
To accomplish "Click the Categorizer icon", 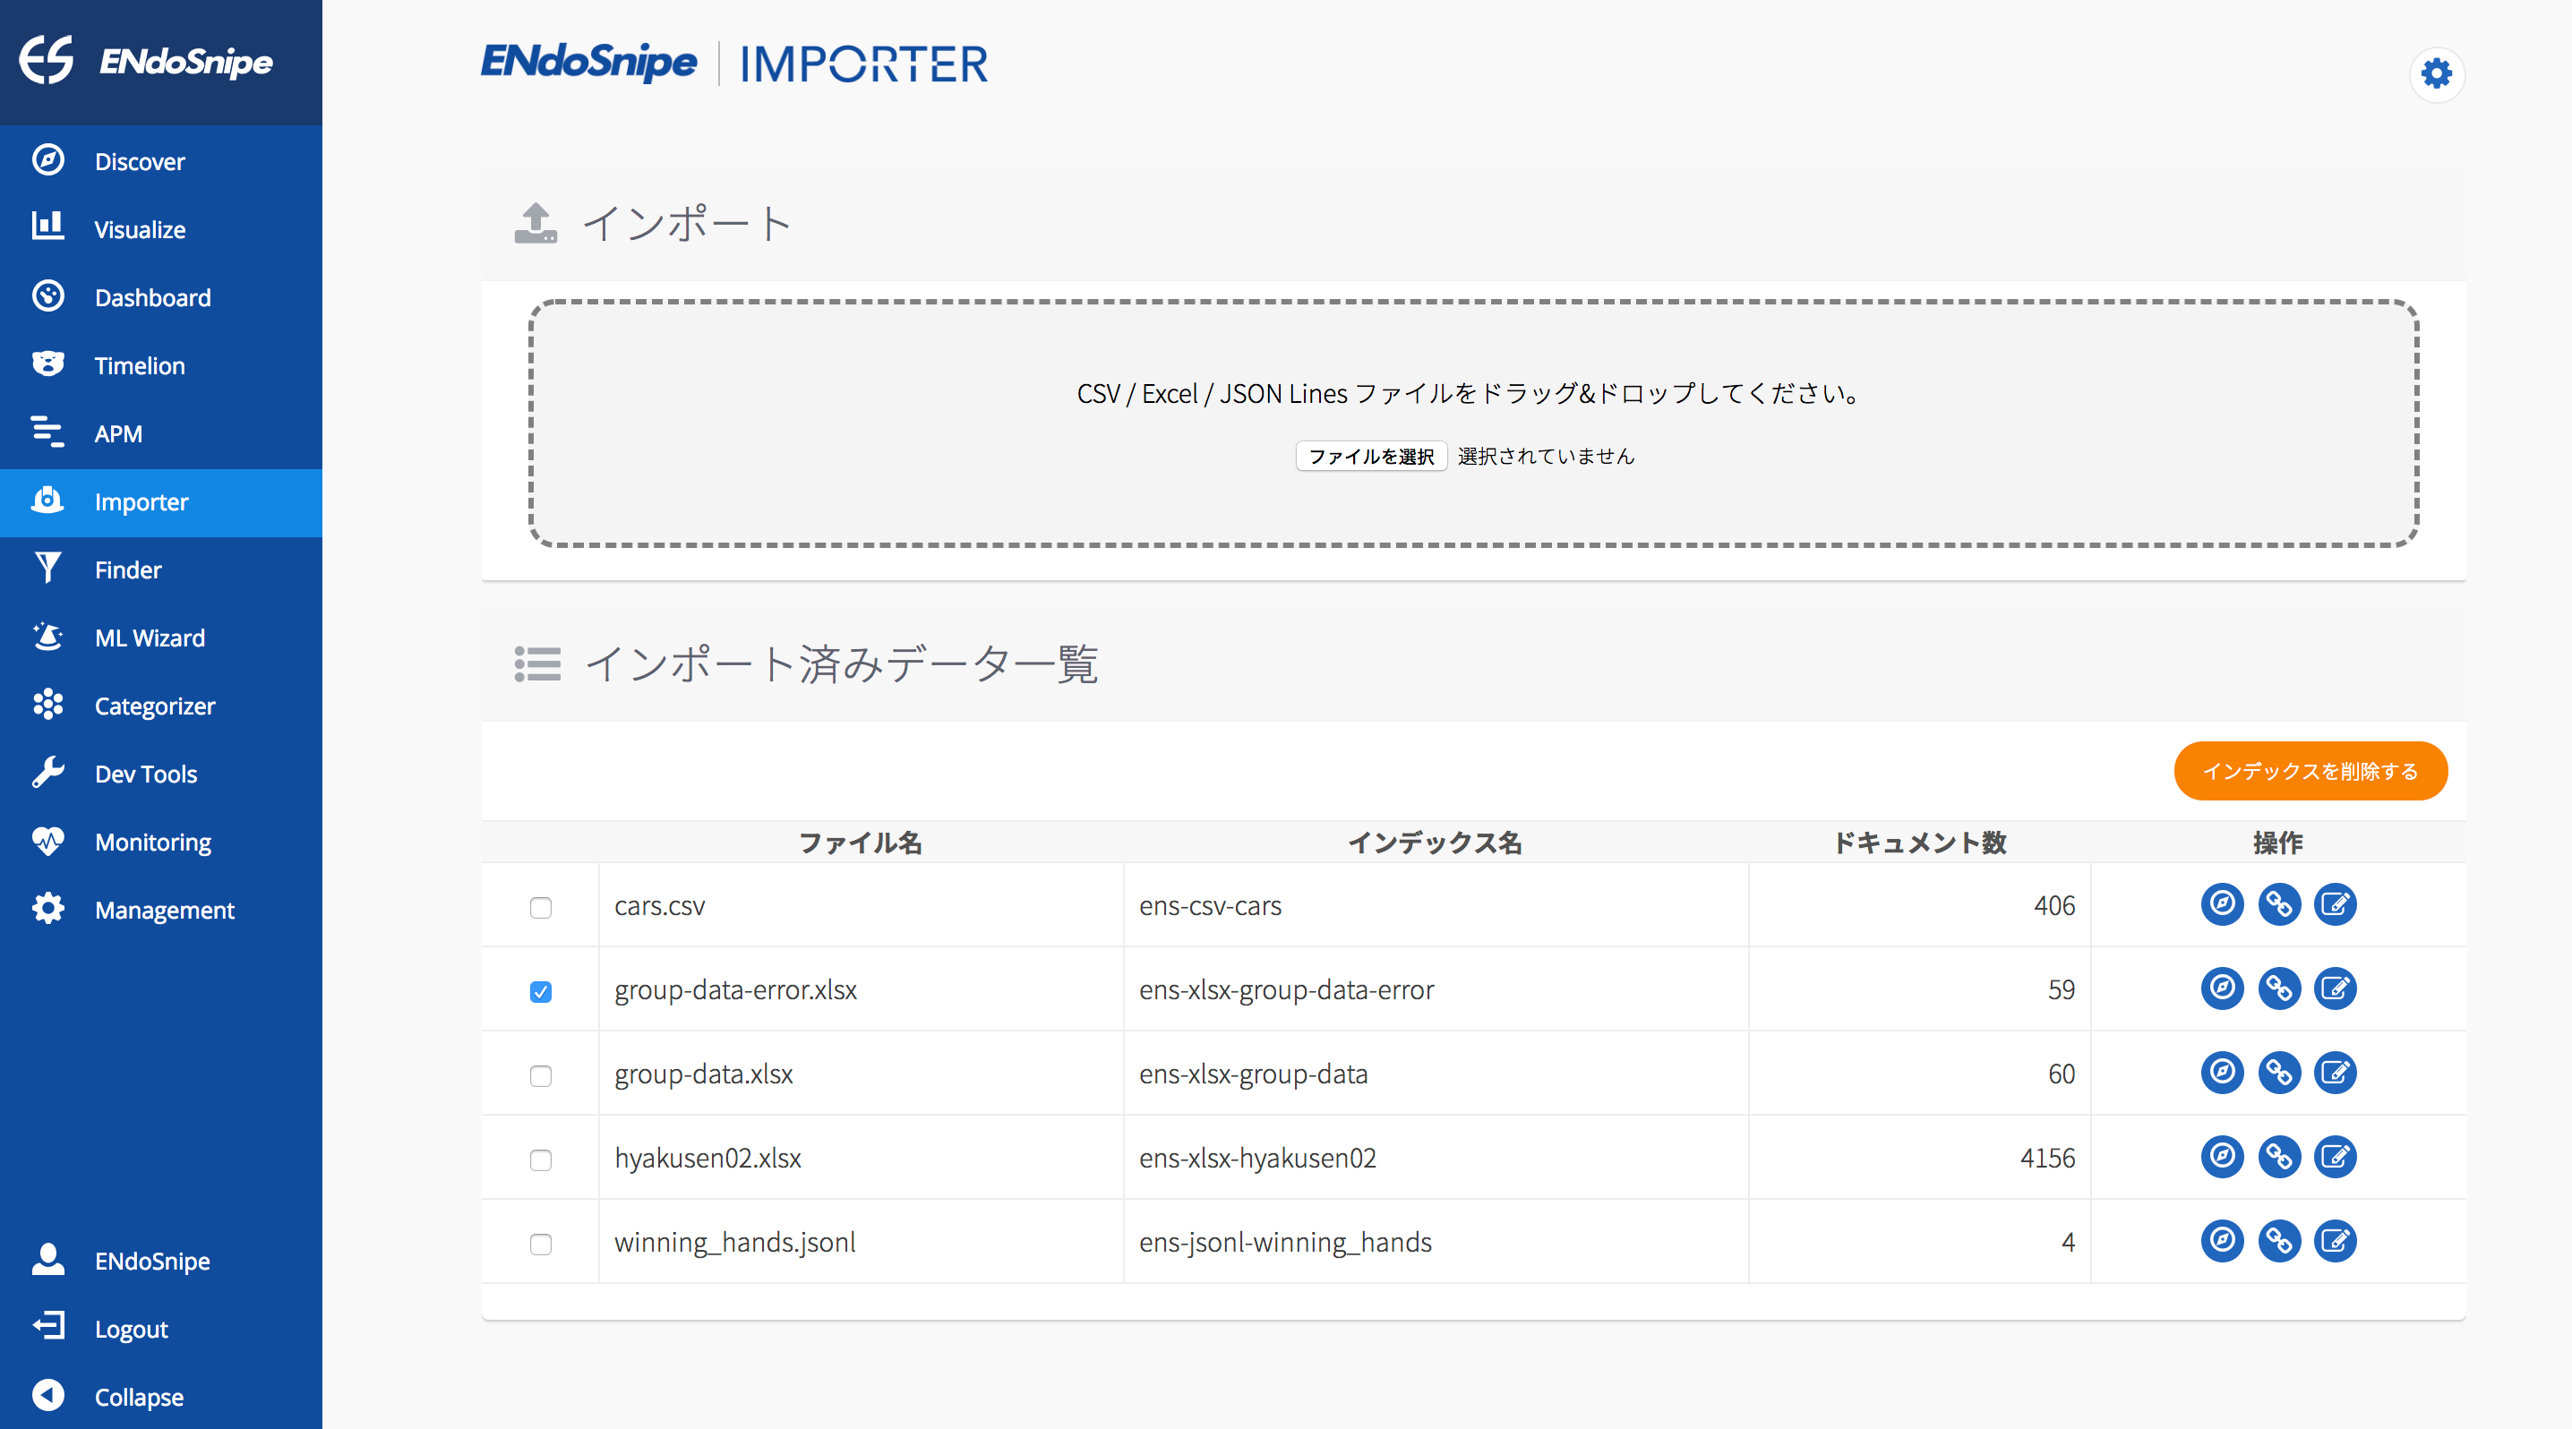I will 47,705.
